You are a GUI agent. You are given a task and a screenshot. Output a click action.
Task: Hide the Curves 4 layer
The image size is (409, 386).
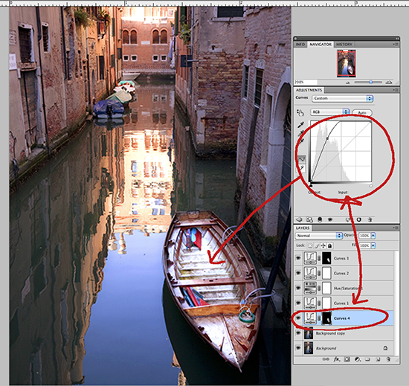(298, 318)
